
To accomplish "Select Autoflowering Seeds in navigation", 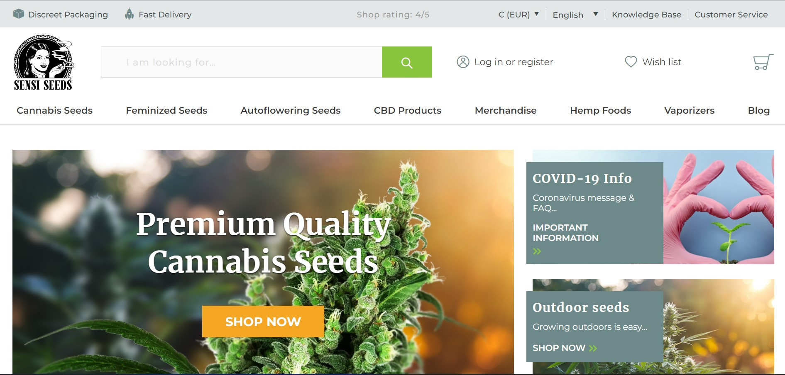I will (x=291, y=110).
